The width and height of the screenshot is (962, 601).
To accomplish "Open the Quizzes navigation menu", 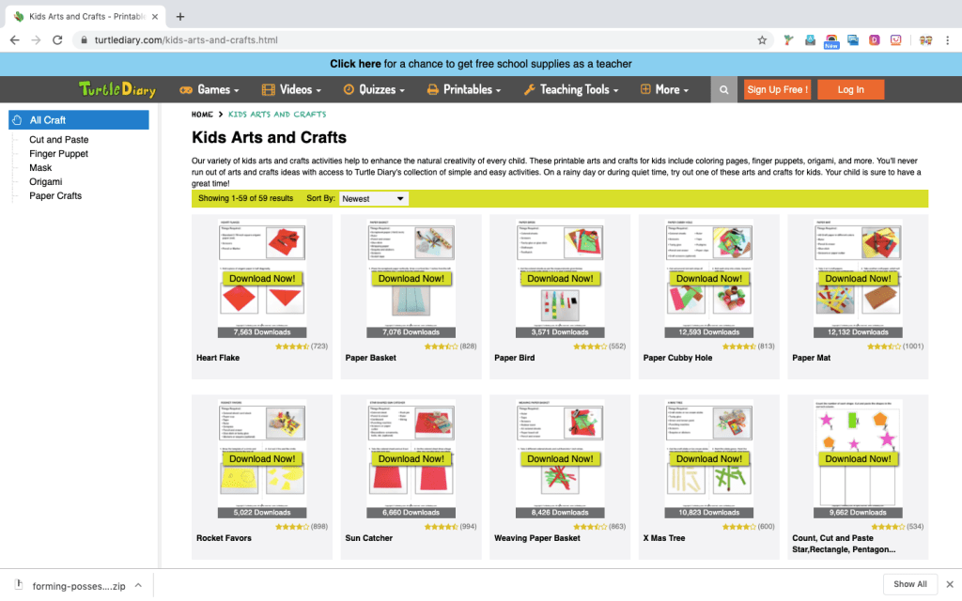I will coord(375,90).
